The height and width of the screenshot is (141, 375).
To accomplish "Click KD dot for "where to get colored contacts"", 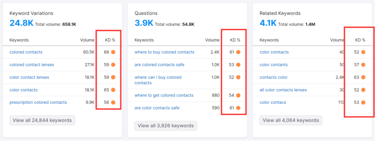I will (238, 95).
